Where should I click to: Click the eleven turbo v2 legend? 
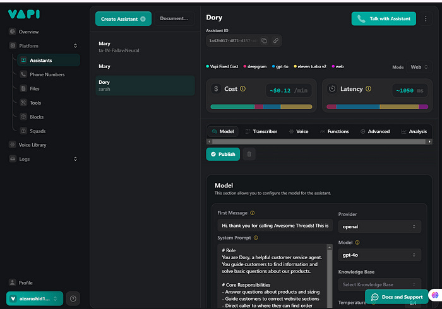[x=310, y=66]
